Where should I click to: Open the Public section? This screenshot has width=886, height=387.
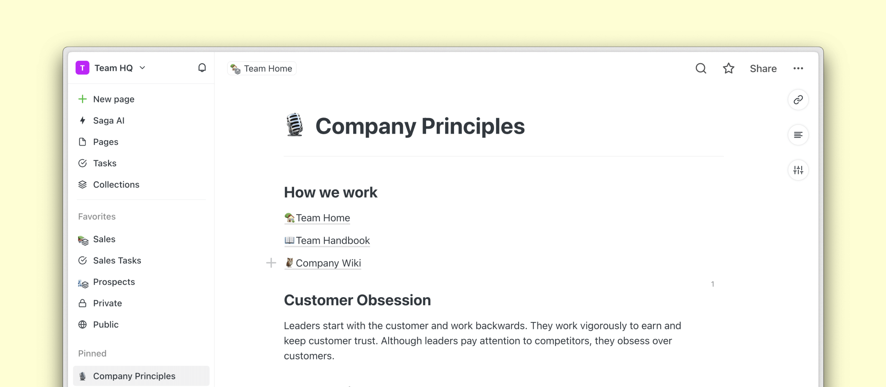105,324
